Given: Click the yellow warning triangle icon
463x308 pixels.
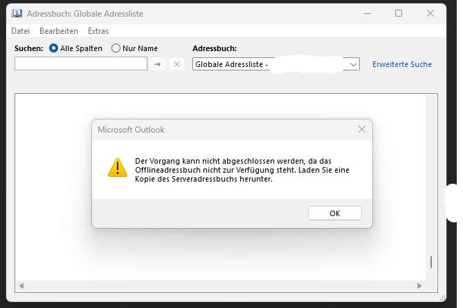Looking at the screenshot, I should point(118,167).
